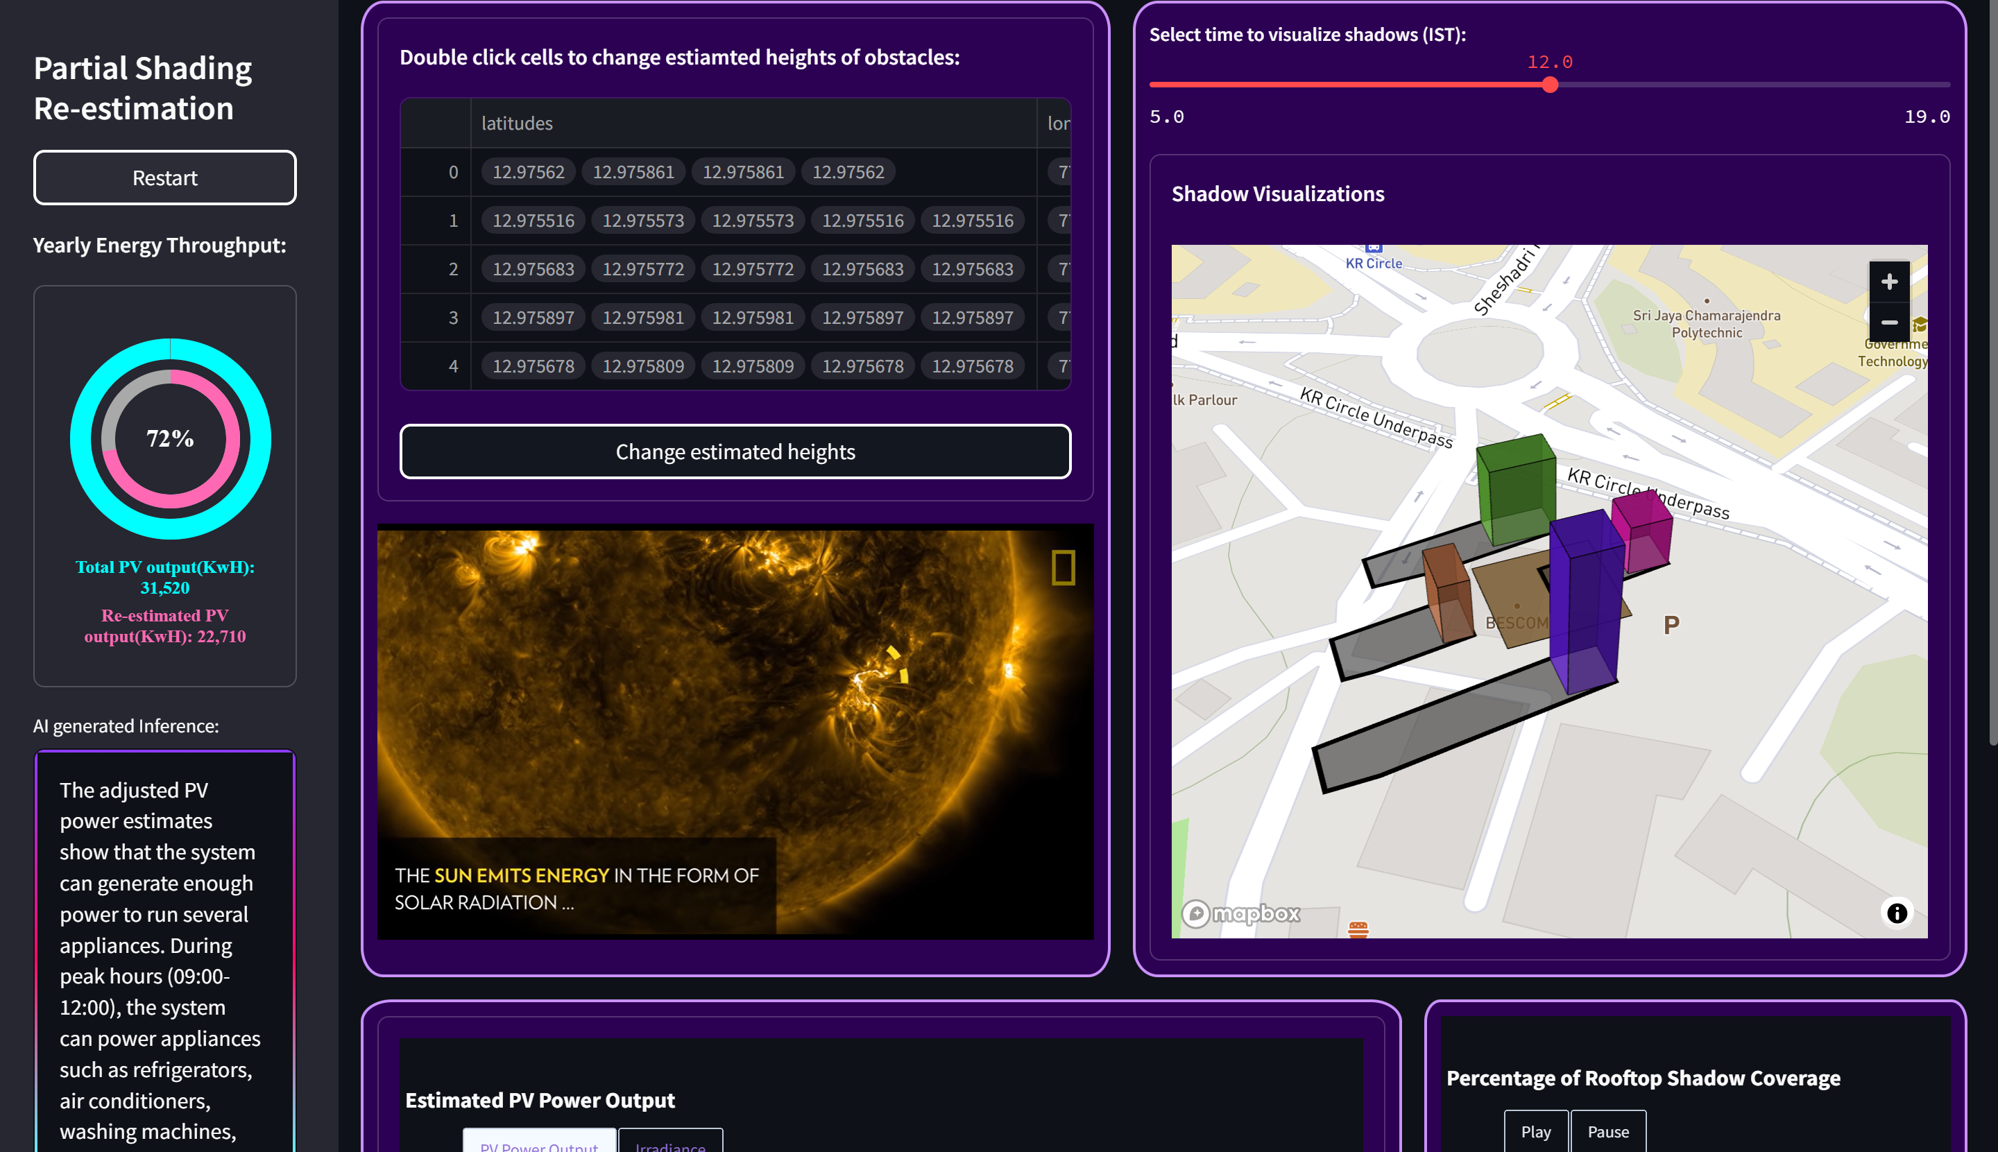Click the parking P marker on map
This screenshot has height=1152, width=1998.
[x=1671, y=625]
